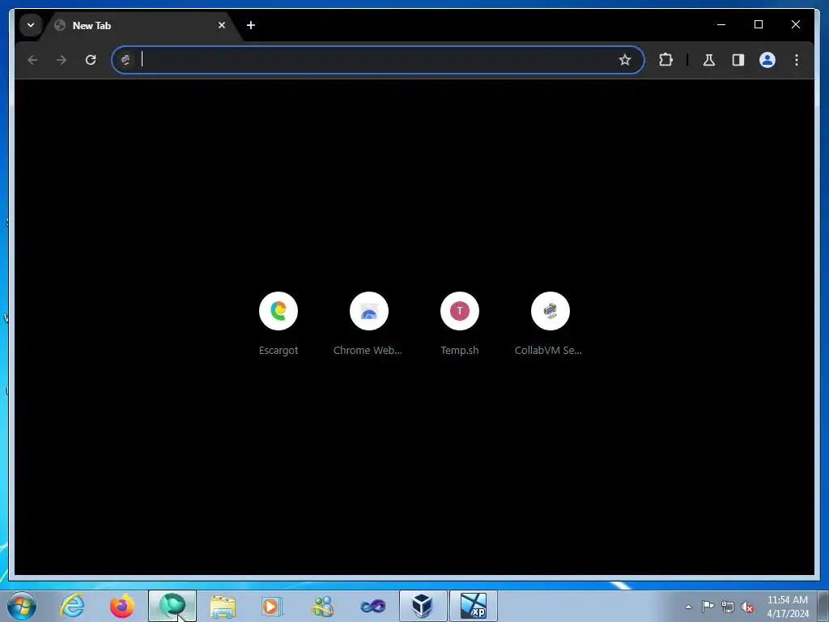The height and width of the screenshot is (622, 829).
Task: Launch Internet Explorer from the taskbar
Action: click(72, 606)
